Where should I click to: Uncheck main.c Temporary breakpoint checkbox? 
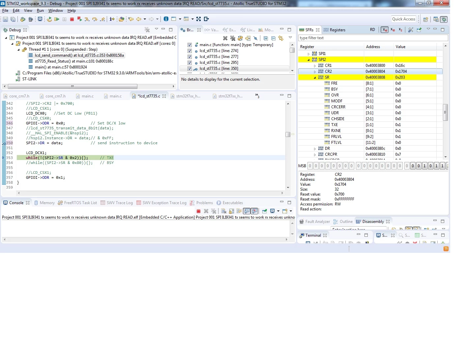click(189, 45)
